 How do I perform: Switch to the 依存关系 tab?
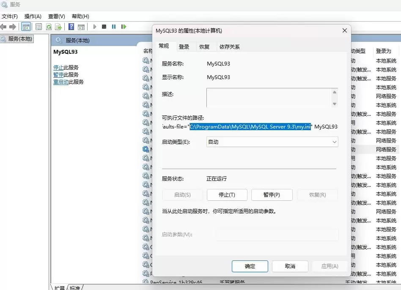[230, 47]
